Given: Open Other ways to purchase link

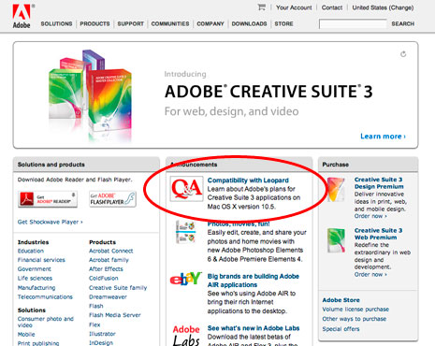Looking at the screenshot, I should pos(355,319).
